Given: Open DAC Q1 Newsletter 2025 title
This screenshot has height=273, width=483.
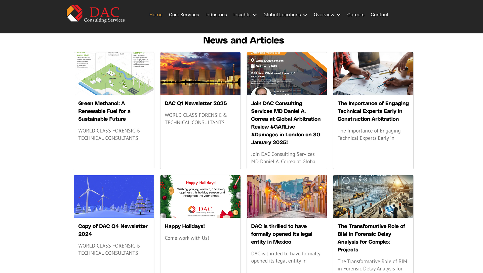Looking at the screenshot, I should 195,103.
